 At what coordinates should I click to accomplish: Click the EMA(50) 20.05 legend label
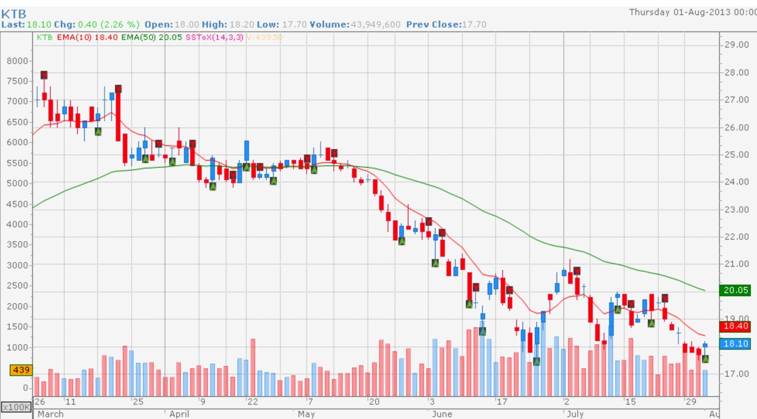151,37
